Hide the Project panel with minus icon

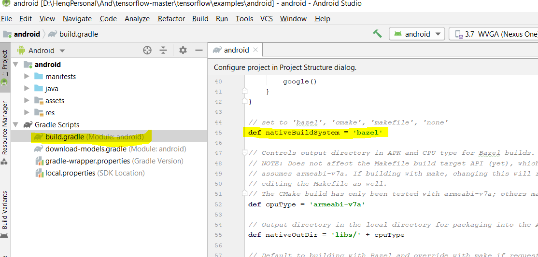[x=199, y=50]
